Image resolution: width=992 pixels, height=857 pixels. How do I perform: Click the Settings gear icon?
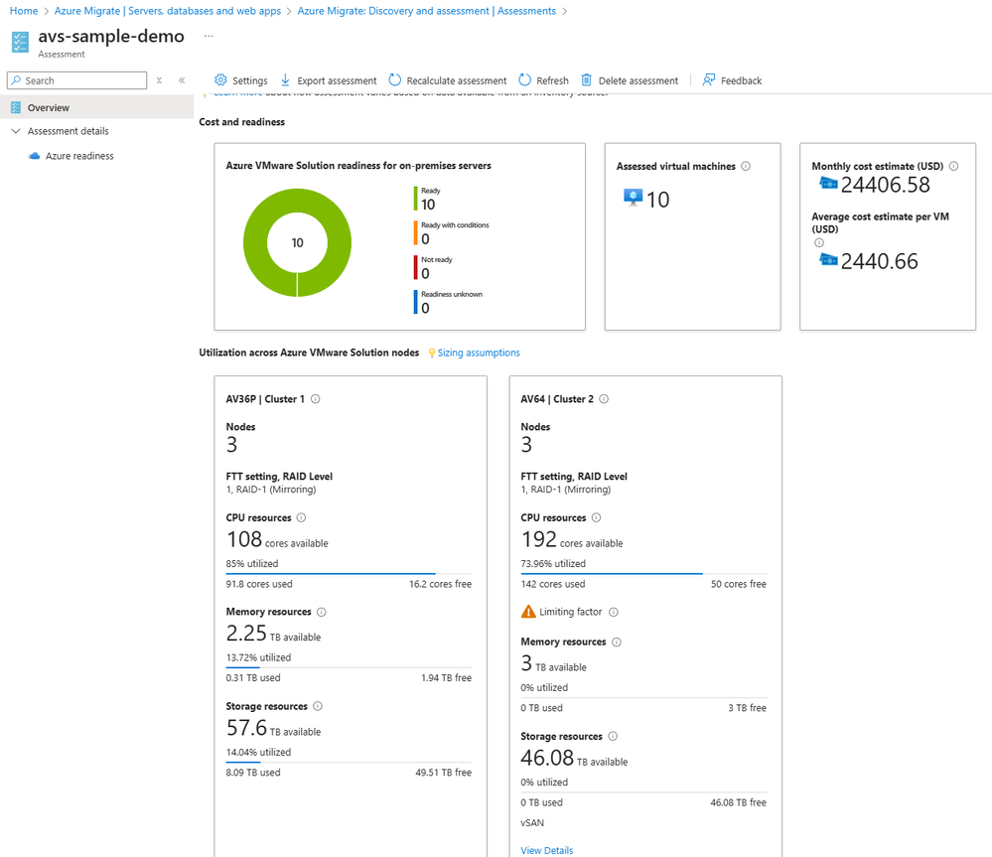(x=220, y=79)
